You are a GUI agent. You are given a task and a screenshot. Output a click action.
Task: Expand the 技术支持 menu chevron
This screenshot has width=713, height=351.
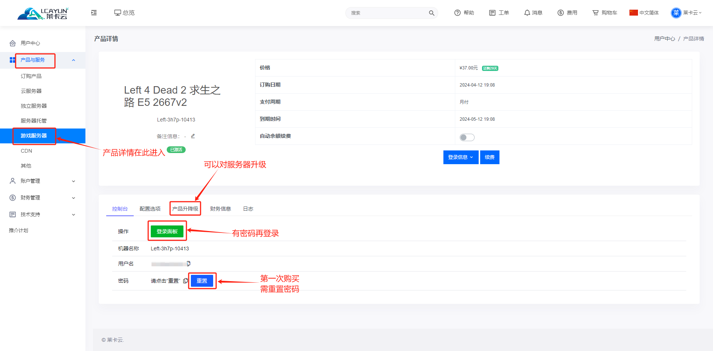tap(74, 215)
